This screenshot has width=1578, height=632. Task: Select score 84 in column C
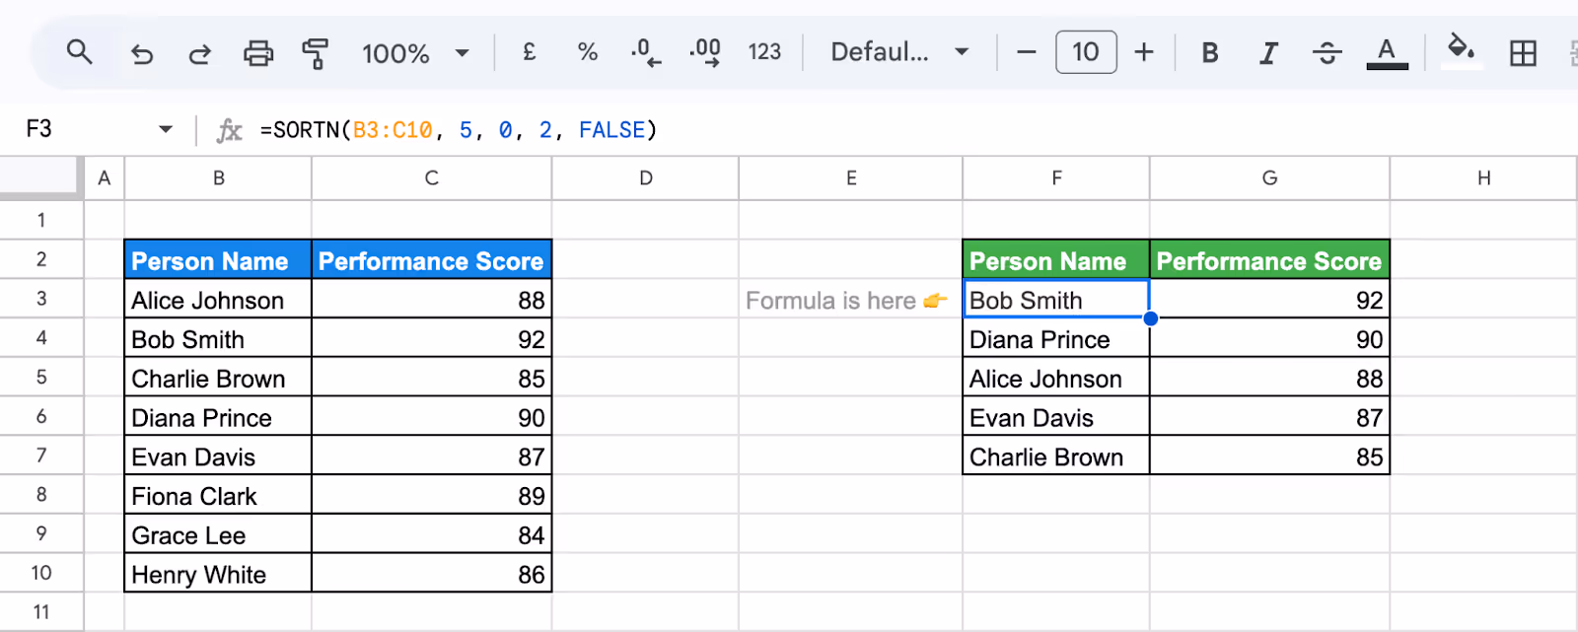(x=432, y=535)
